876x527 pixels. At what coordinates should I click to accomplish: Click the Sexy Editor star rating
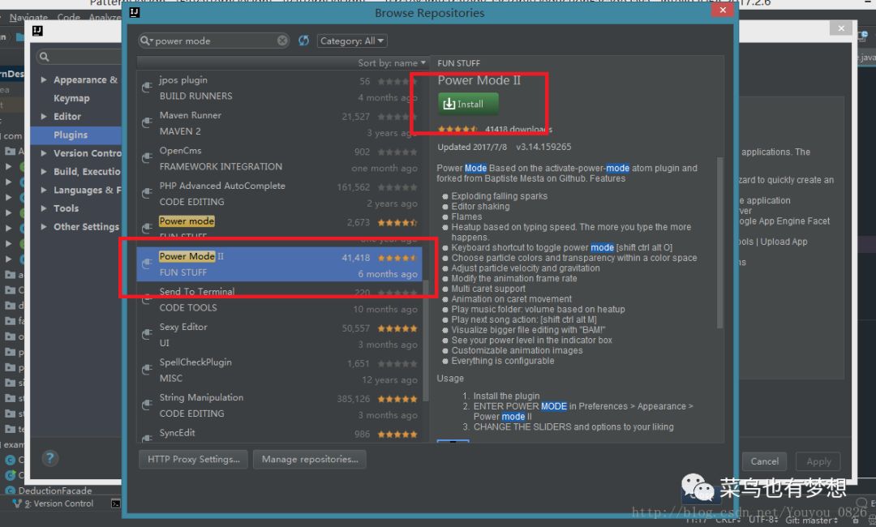pos(397,328)
